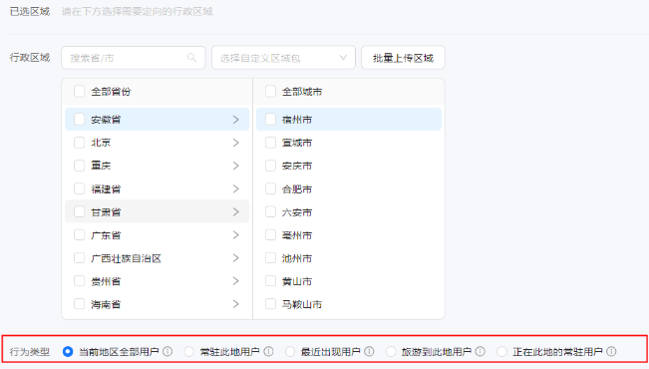
Task: Check the 全部城市 checkbox
Action: (270, 91)
